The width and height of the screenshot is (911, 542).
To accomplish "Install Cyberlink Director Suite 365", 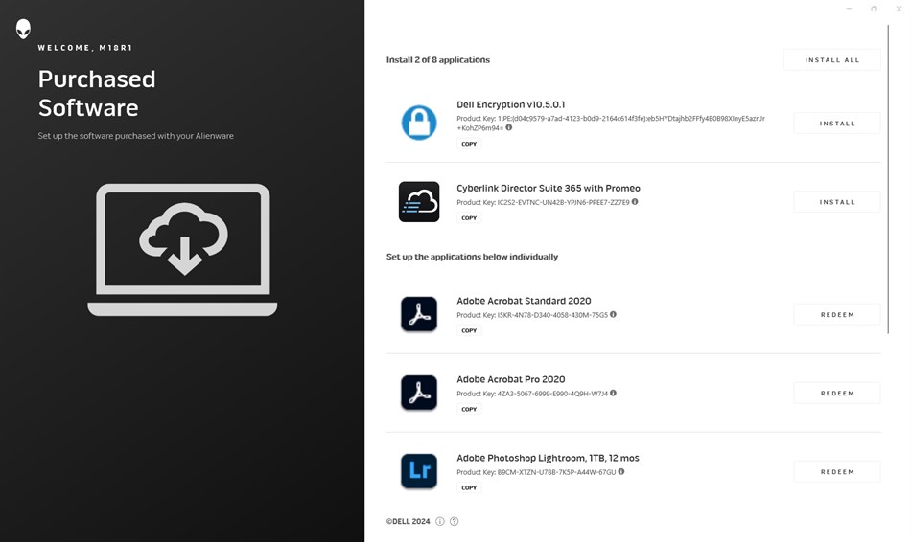I will tap(837, 202).
